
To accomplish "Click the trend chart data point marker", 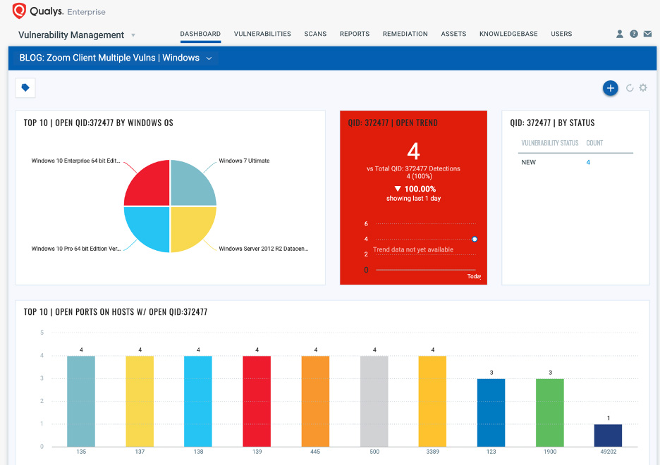I will click(x=475, y=240).
